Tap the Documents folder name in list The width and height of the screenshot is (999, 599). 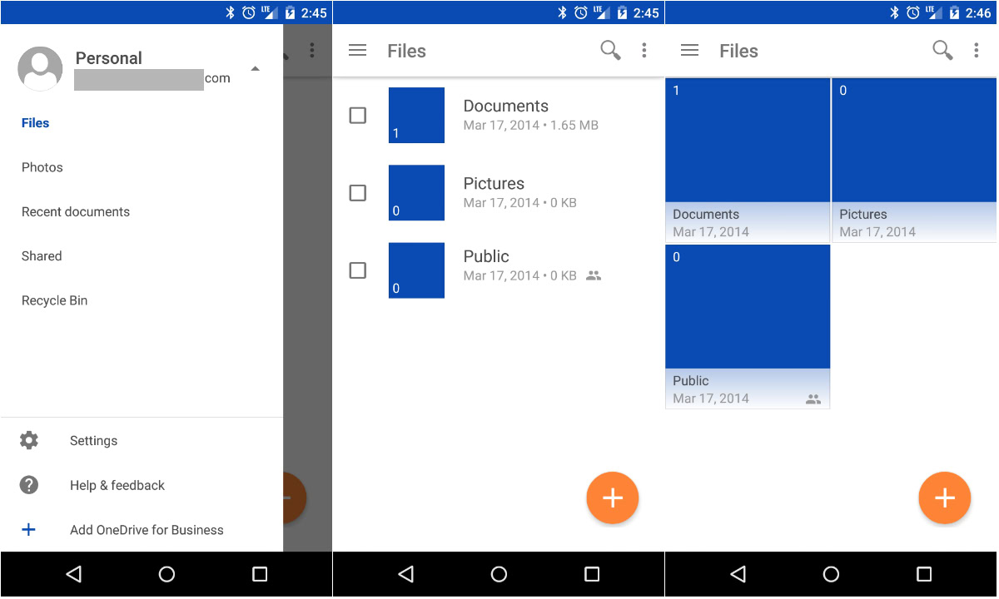(505, 106)
